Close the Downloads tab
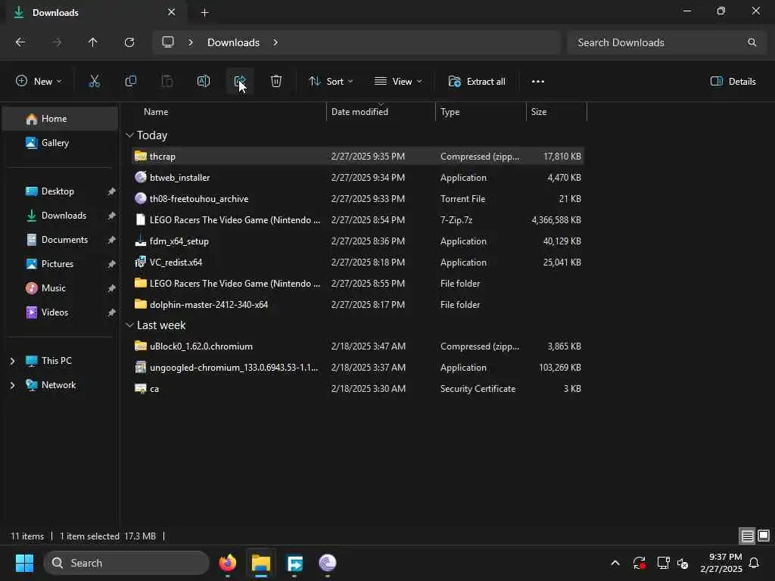The image size is (775, 581). [x=172, y=12]
